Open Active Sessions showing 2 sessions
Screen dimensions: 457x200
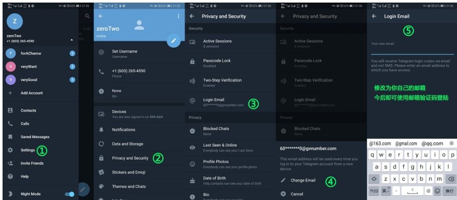tap(230, 44)
